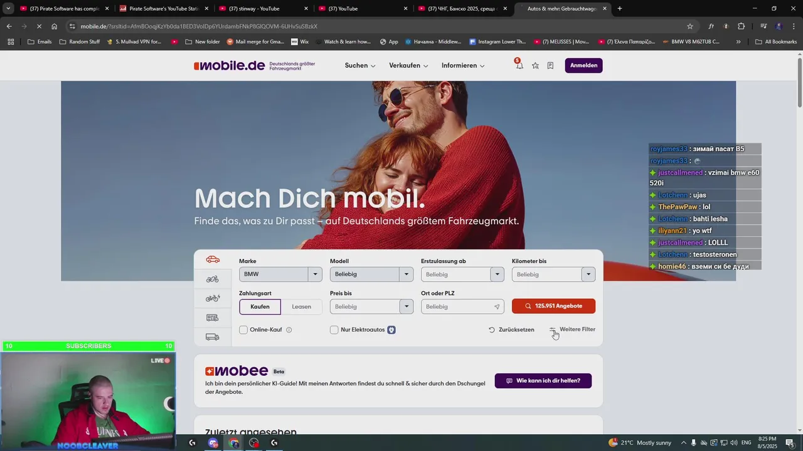The image size is (803, 451).
Task: Select the motorhome vehicle category icon
Action: pyautogui.click(x=213, y=318)
